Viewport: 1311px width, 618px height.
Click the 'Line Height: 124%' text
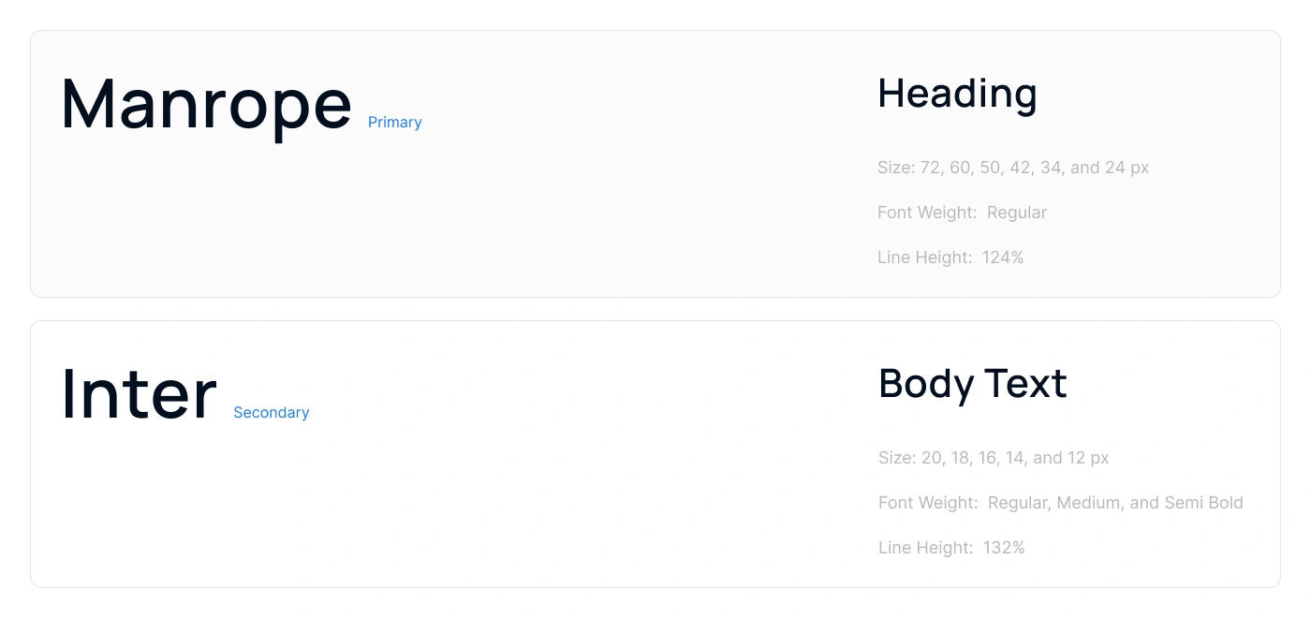[x=950, y=258]
